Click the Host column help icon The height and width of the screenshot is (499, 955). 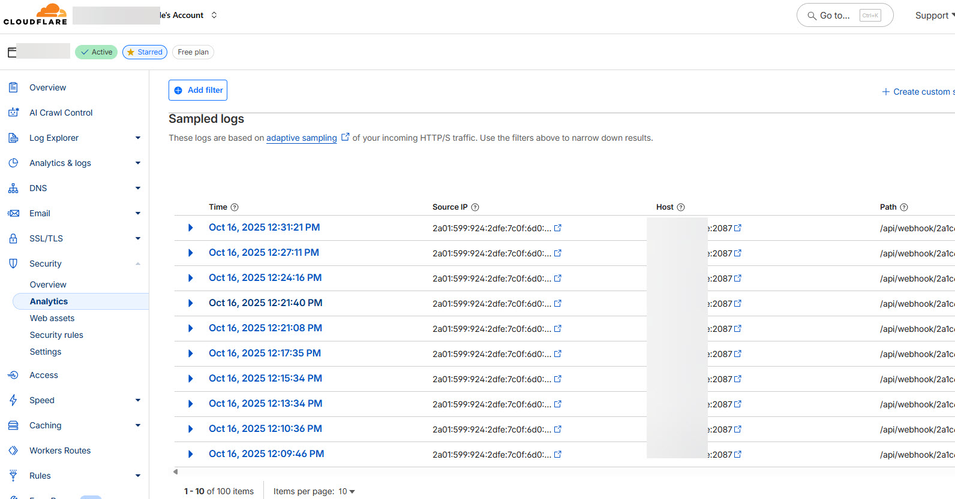click(681, 207)
